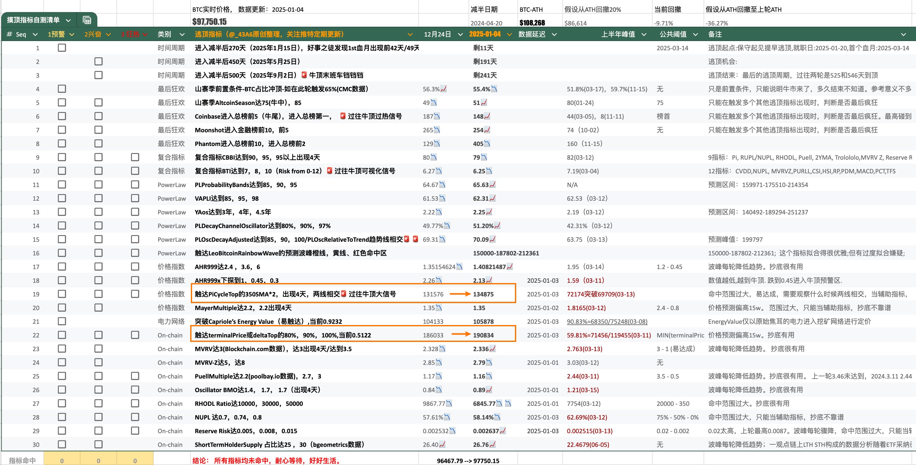The width and height of the screenshot is (916, 465).
Task: Click the siren emoji in row 3
Action: click(x=304, y=75)
